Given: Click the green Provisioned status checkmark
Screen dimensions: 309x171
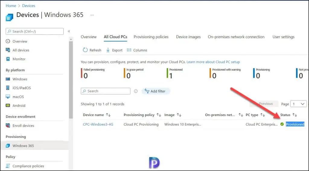Looking at the screenshot, I should tap(282, 124).
